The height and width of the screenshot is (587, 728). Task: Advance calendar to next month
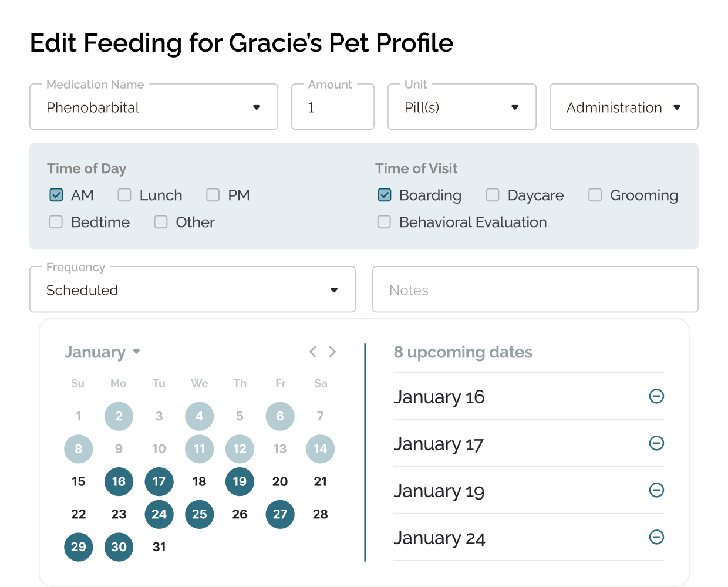[332, 352]
